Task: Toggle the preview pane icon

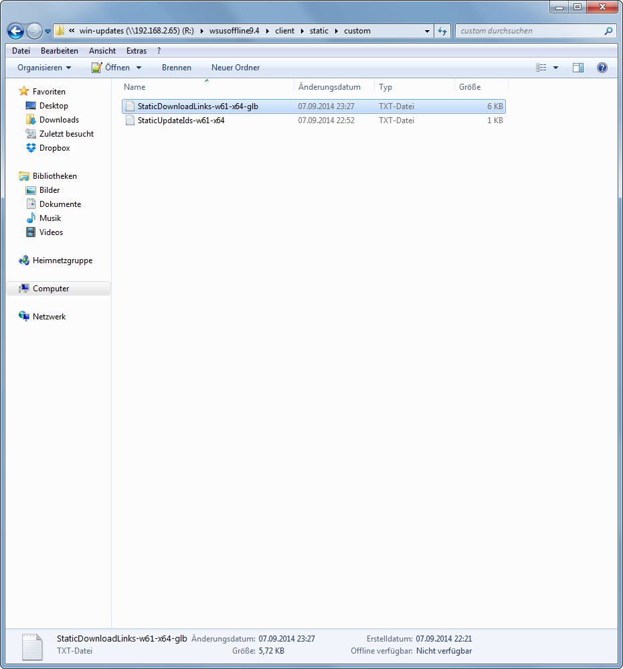Action: [x=578, y=68]
